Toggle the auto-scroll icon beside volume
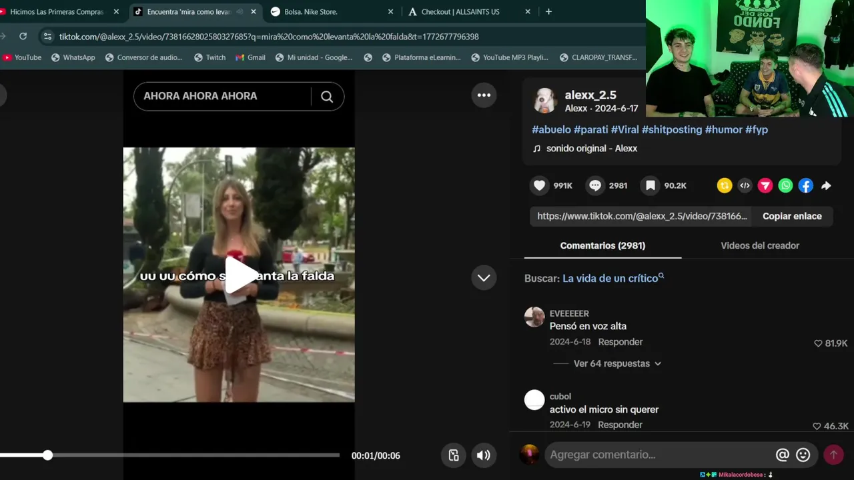The image size is (854, 480). tap(454, 455)
